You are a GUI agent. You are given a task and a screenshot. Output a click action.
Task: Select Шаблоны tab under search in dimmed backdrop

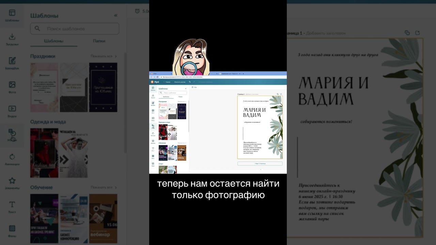53,41
